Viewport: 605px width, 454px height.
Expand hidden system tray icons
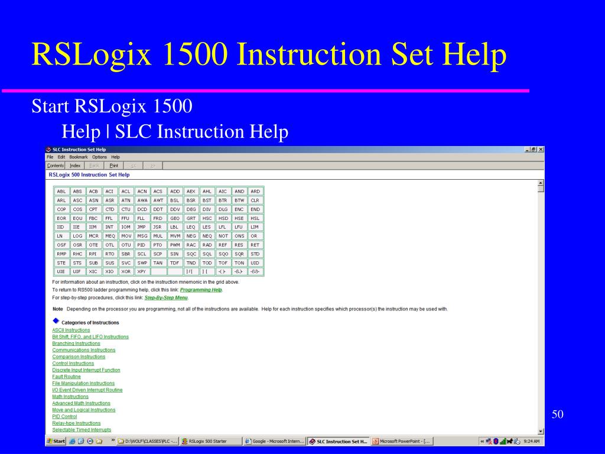pyautogui.click(x=482, y=441)
